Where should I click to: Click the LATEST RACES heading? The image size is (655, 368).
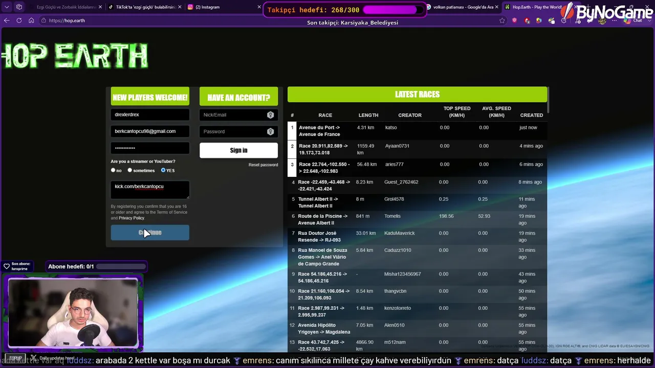pyautogui.click(x=417, y=95)
